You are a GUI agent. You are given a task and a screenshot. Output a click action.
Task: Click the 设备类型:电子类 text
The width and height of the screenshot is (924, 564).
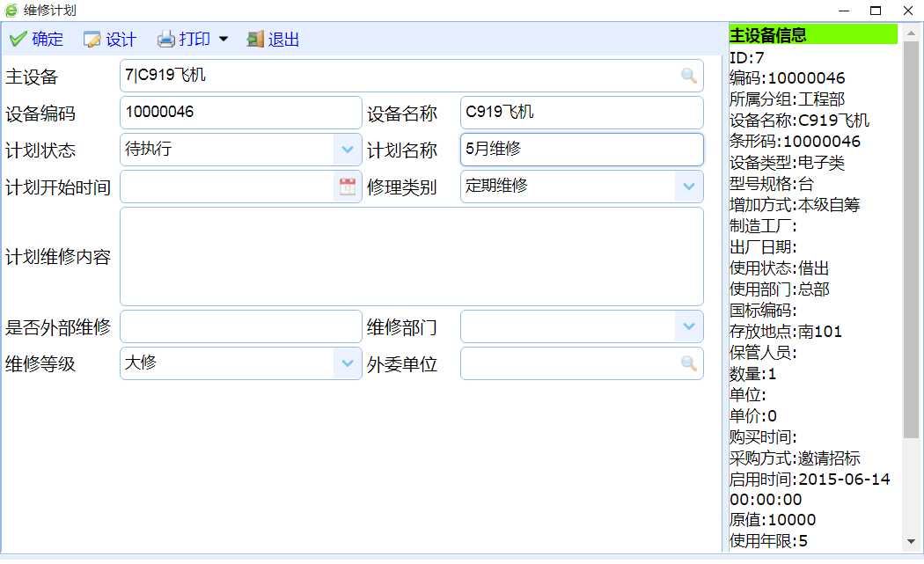coord(788,163)
